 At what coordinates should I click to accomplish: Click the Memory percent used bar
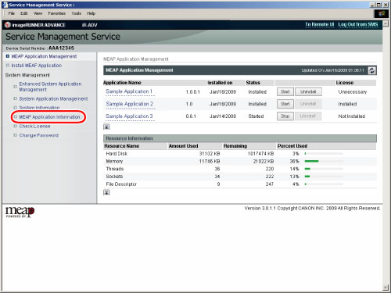coord(324,161)
